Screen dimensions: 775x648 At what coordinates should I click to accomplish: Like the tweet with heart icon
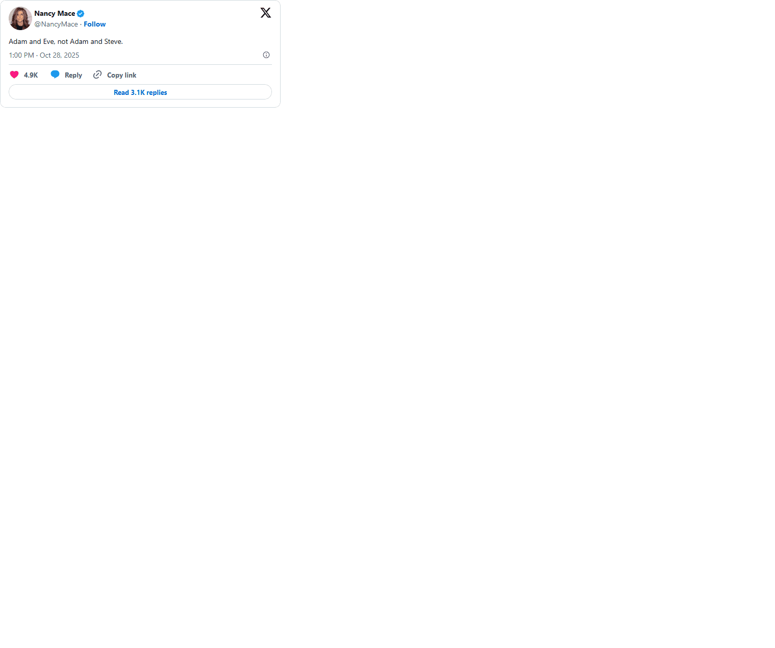pyautogui.click(x=14, y=75)
